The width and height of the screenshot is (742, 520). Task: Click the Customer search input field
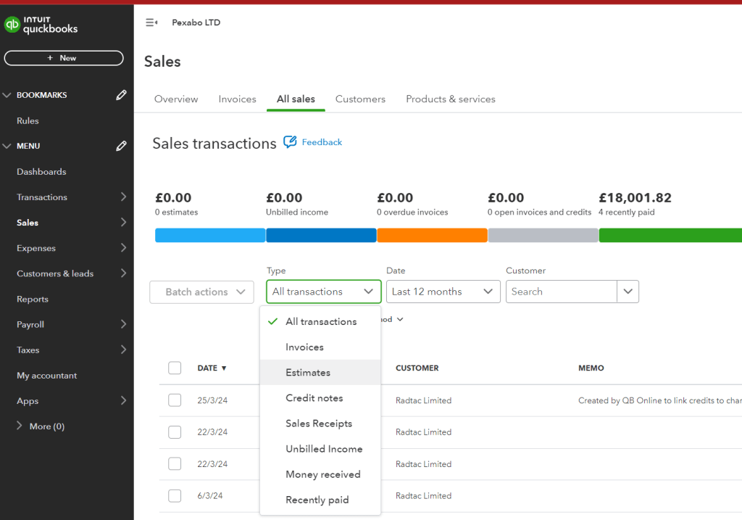coord(562,292)
